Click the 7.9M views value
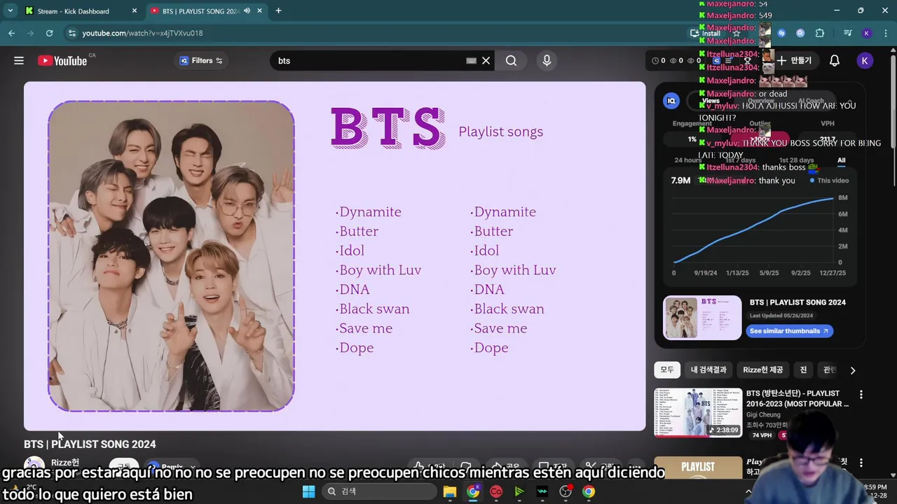 coord(680,181)
